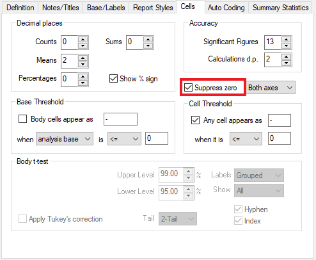Increase Sums decimal places

coord(148,40)
